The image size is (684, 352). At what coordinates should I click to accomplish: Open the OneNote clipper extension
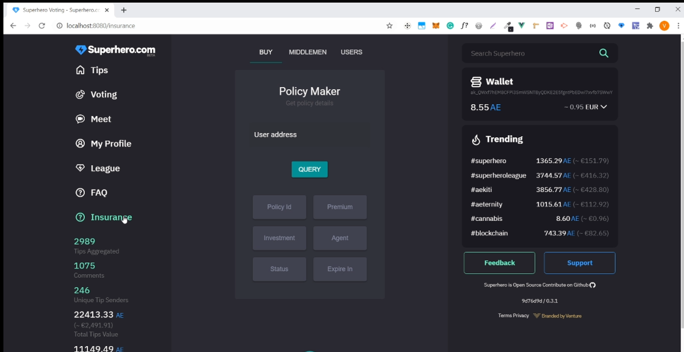pyautogui.click(x=550, y=26)
